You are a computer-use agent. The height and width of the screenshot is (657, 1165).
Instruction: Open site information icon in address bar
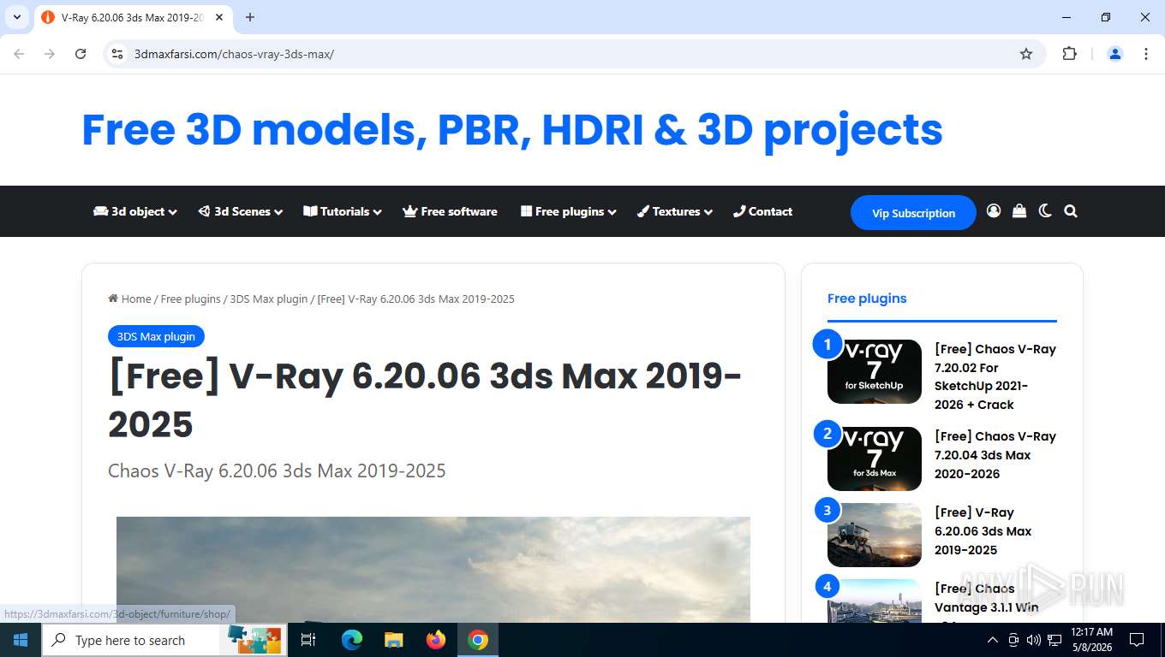click(x=118, y=54)
